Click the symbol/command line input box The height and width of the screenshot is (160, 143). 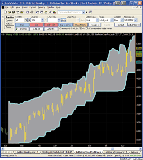(x=70, y=12)
